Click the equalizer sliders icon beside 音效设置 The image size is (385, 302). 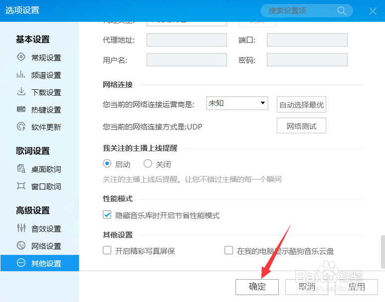click(21, 228)
